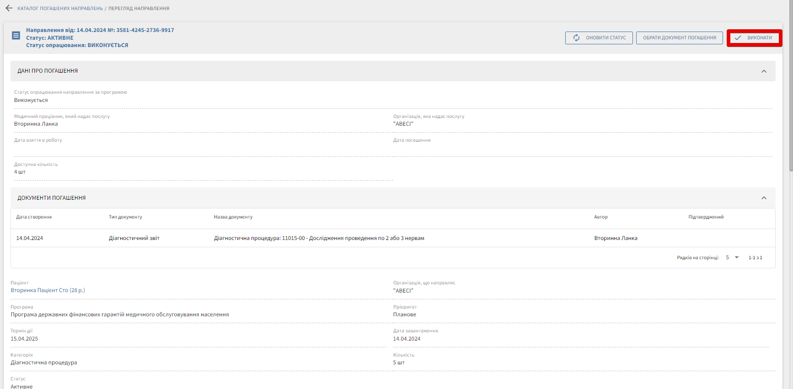Click the checkmark icon on Виконати
Screen dimensions: 793x389
coord(738,38)
